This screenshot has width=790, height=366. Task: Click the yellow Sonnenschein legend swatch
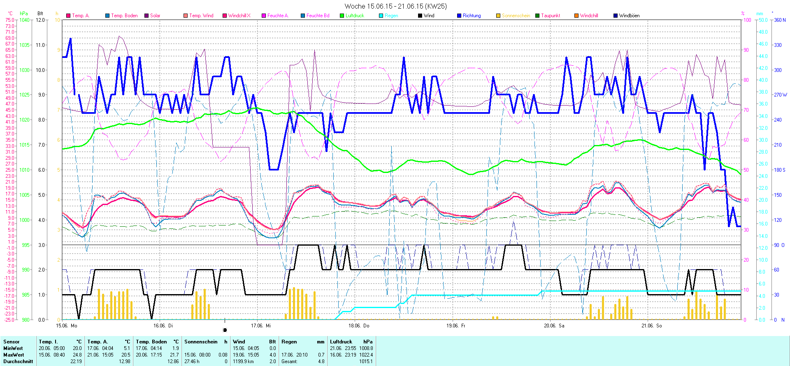click(x=498, y=16)
